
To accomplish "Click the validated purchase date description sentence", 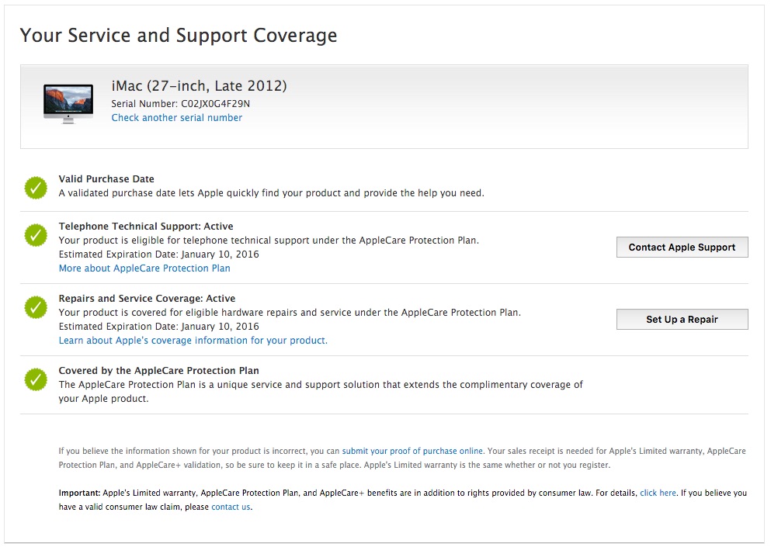I will pyautogui.click(x=272, y=193).
